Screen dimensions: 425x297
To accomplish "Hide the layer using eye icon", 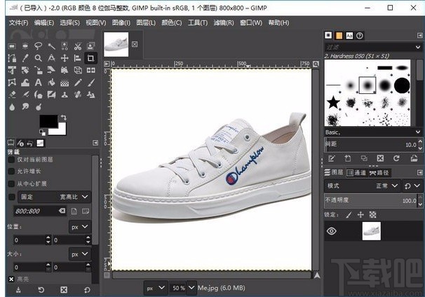I will 332,231.
